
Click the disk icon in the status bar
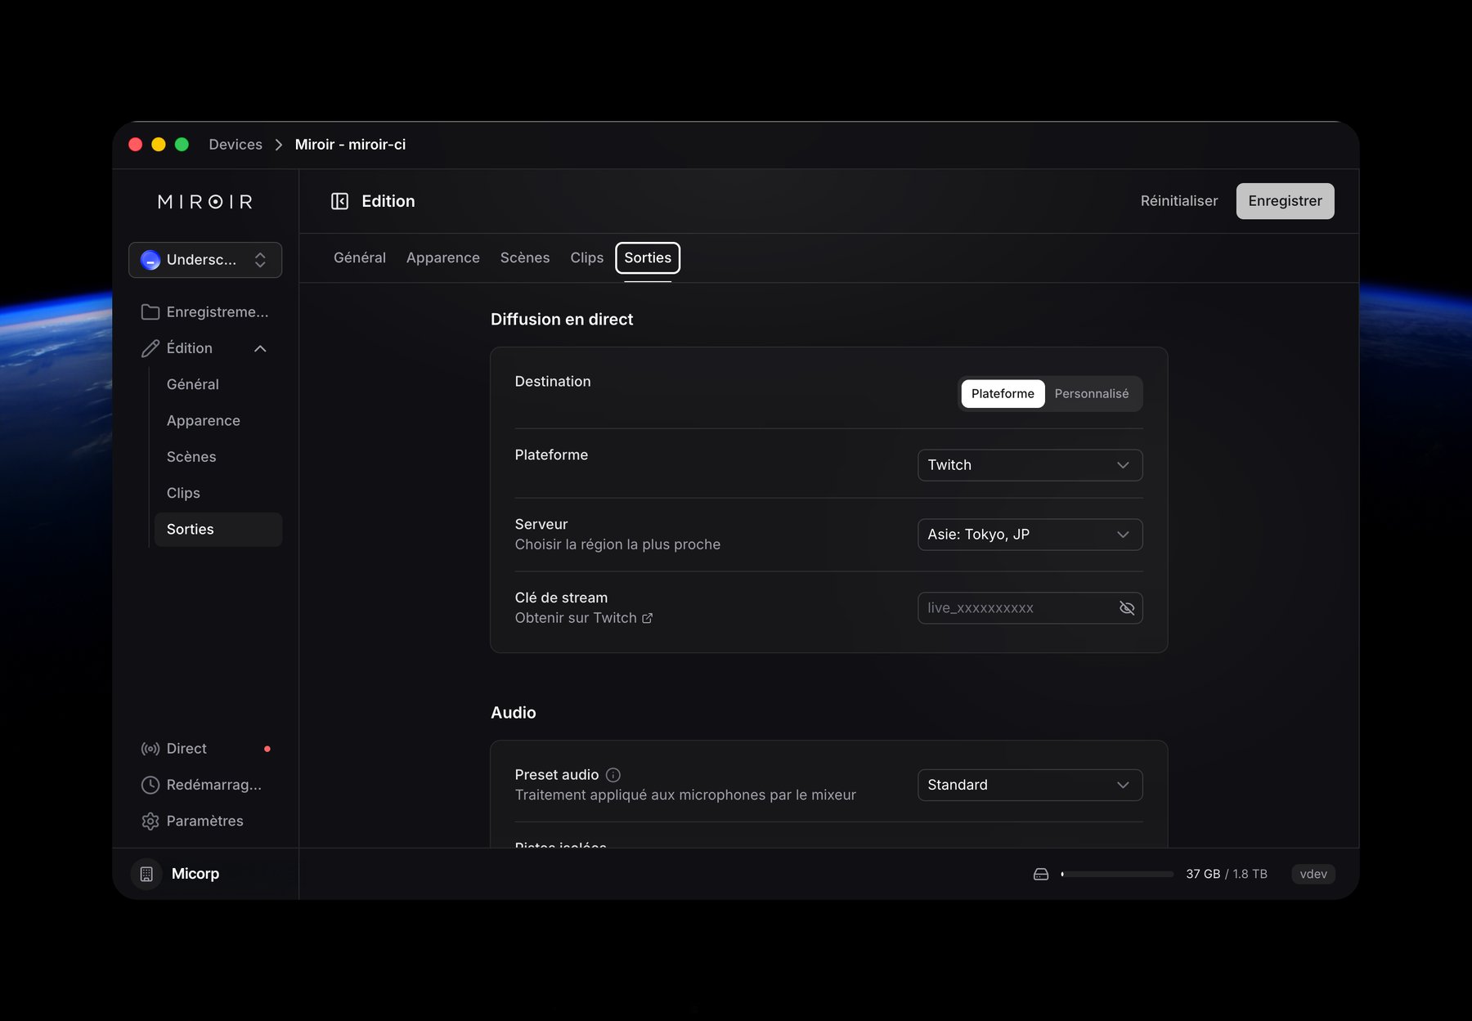[x=1040, y=873]
